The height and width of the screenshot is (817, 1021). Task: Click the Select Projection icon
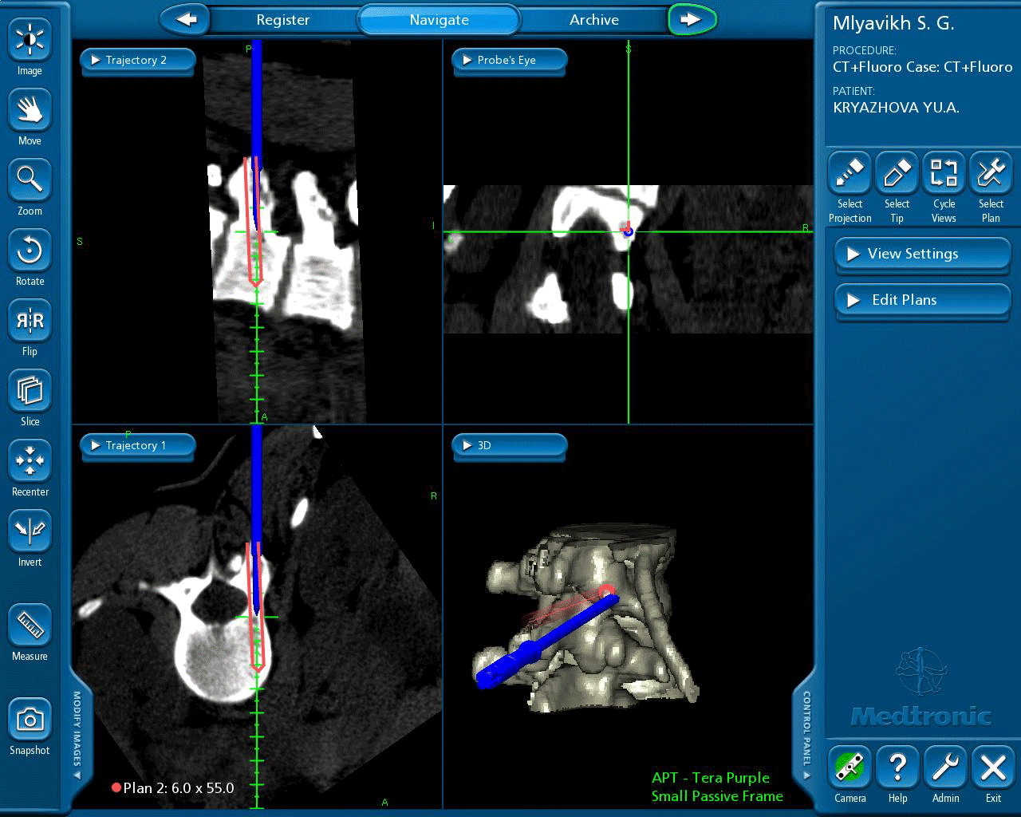(850, 174)
